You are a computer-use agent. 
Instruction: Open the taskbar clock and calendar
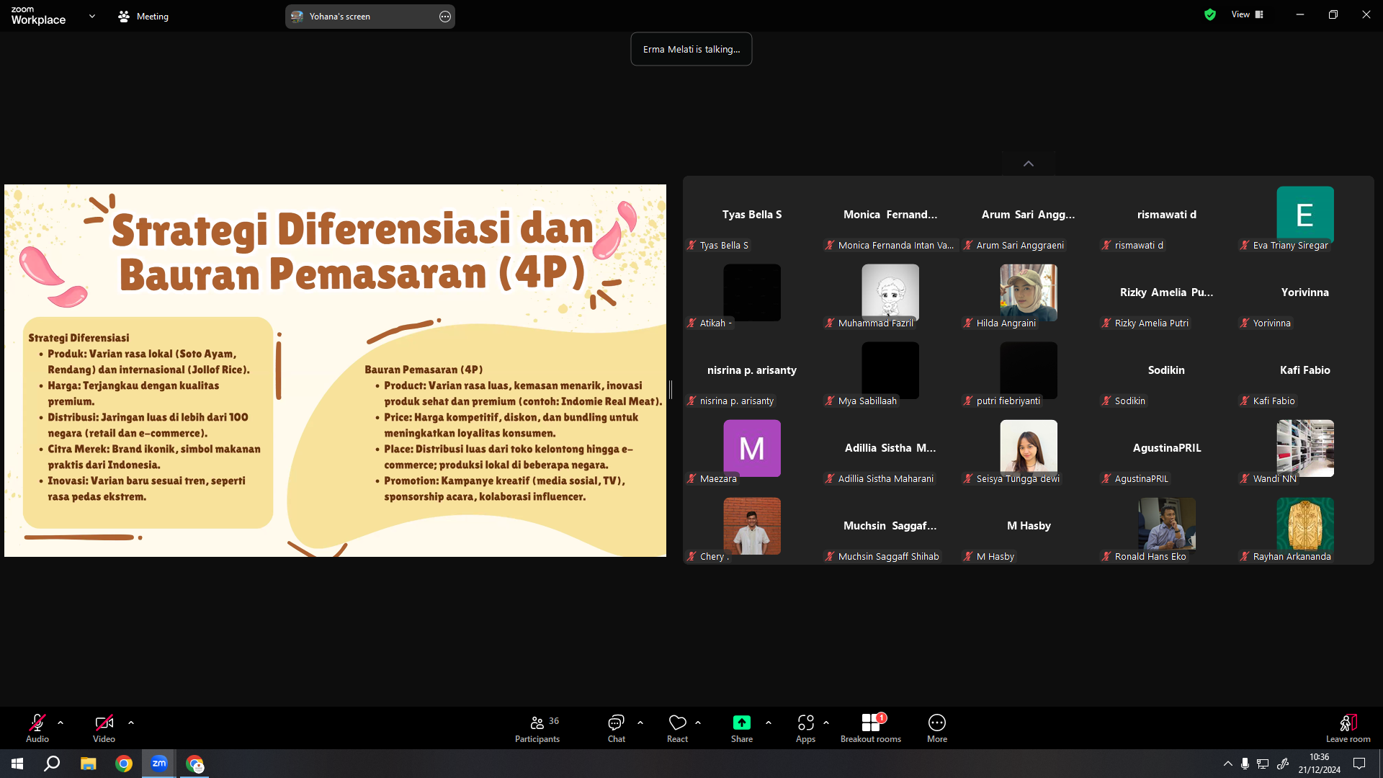point(1320,764)
